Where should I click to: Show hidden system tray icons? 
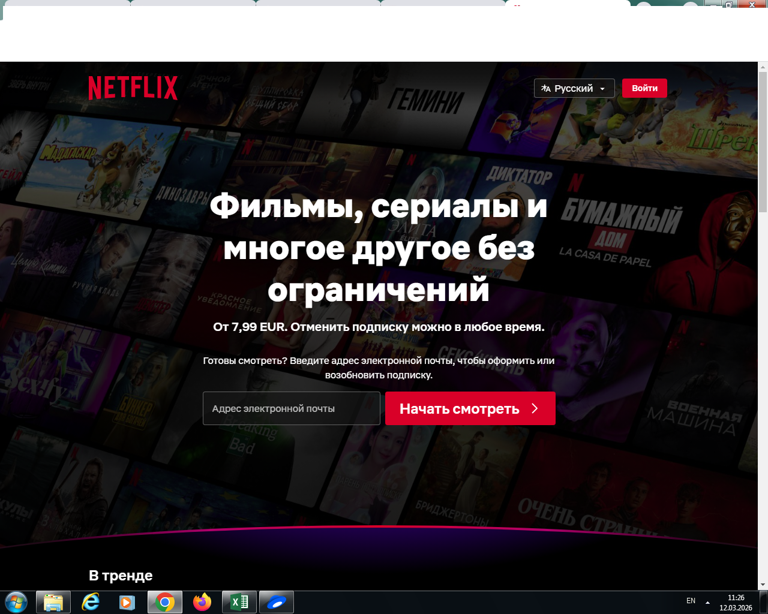[707, 602]
